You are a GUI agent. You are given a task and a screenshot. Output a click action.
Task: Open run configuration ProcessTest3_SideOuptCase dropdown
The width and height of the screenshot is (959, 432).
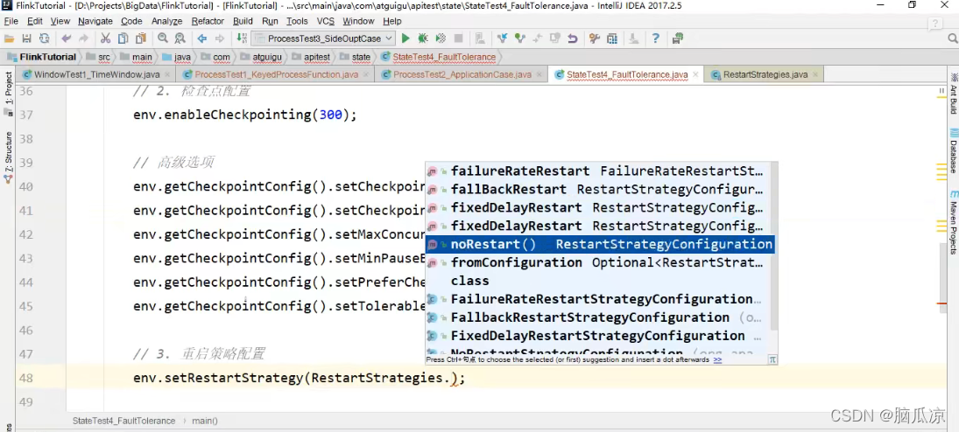pos(323,38)
